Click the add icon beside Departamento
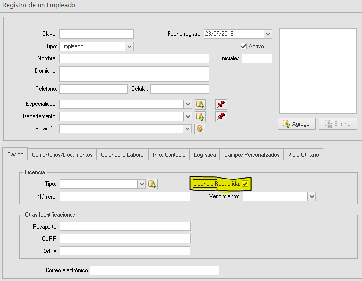The height and width of the screenshot is (281, 362). pyautogui.click(x=200, y=117)
